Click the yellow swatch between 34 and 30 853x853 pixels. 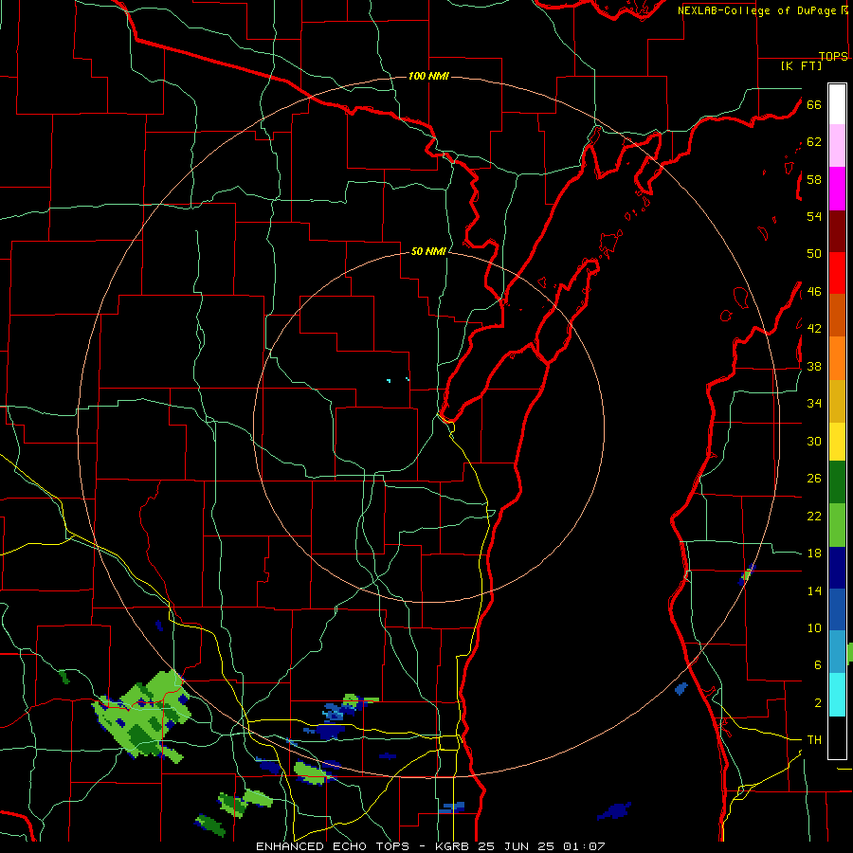(x=837, y=442)
